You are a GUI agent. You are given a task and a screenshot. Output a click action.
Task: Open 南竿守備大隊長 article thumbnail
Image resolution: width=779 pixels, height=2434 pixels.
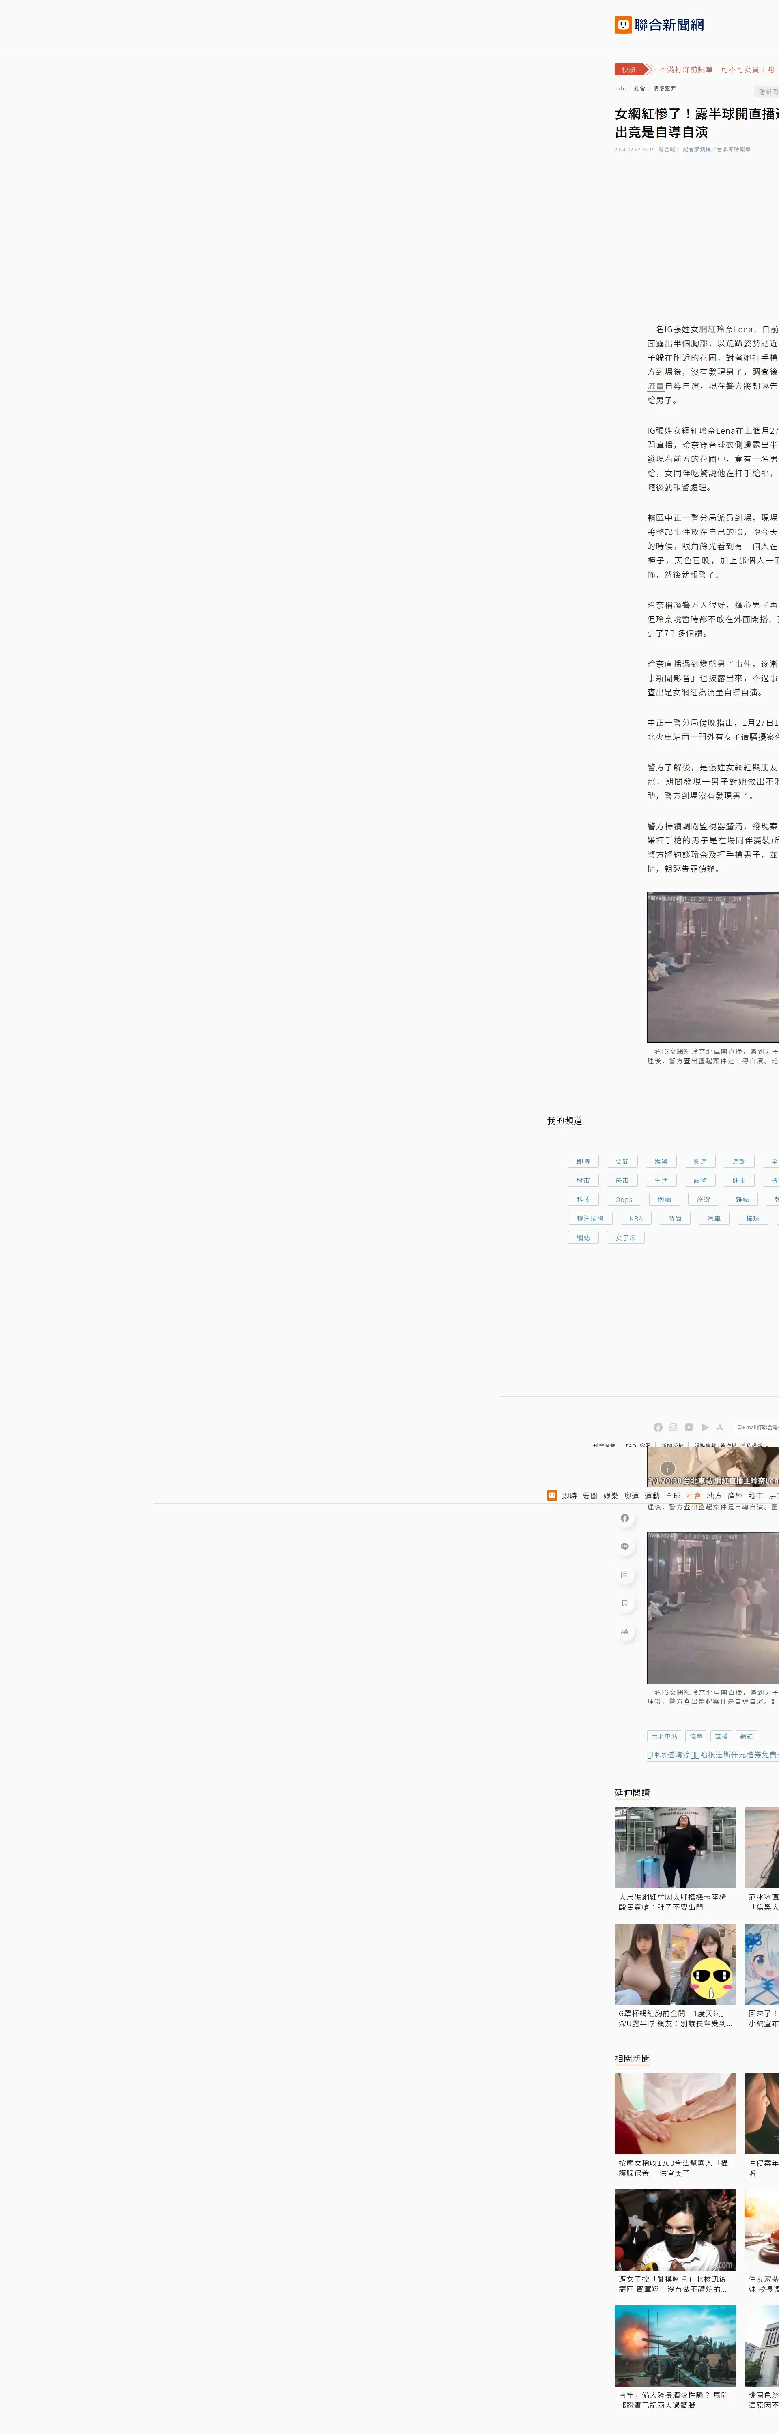coord(675,2346)
